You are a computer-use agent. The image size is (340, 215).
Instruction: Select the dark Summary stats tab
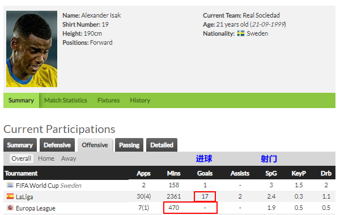pos(20,145)
